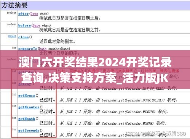Image resolution: width=190 pixels, height=139 pixels.
Task: Open the Date link in compareTo signature
Action: (43, 48)
